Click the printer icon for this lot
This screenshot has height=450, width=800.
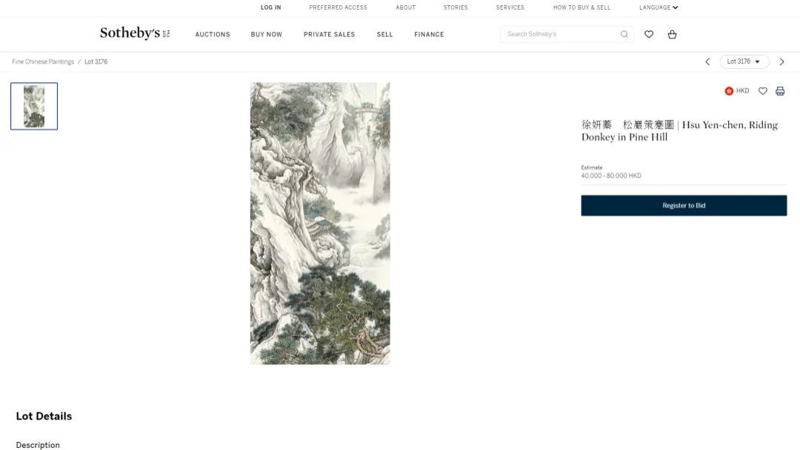coord(779,90)
